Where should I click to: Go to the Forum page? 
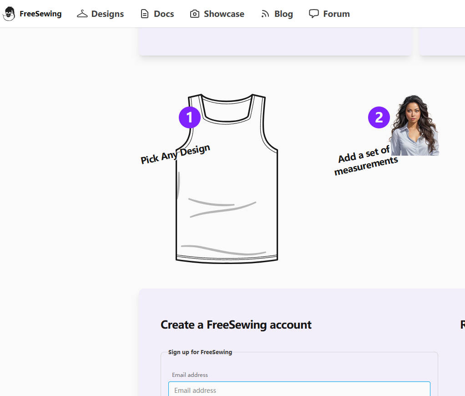point(337,14)
